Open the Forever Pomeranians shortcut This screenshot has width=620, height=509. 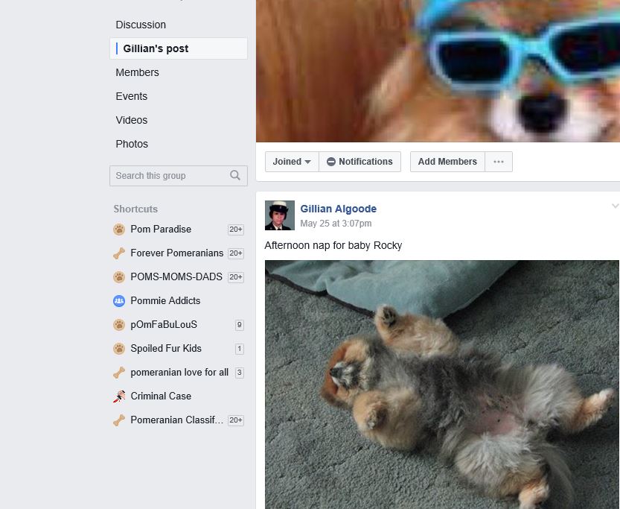coord(176,253)
